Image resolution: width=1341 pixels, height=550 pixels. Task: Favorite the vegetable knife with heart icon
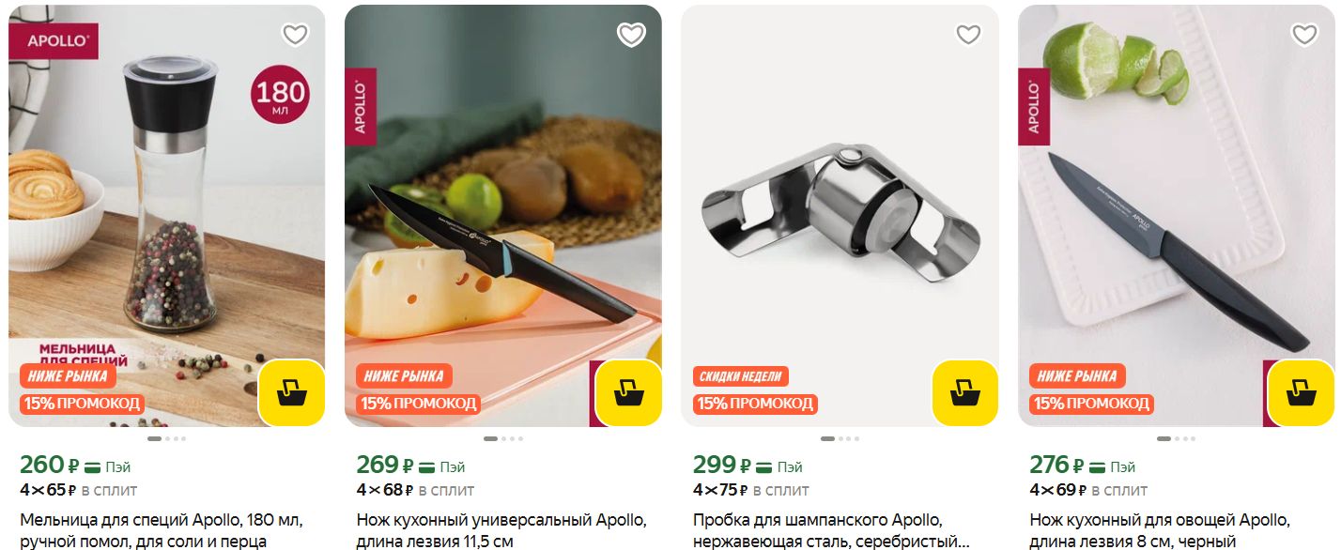(1304, 35)
